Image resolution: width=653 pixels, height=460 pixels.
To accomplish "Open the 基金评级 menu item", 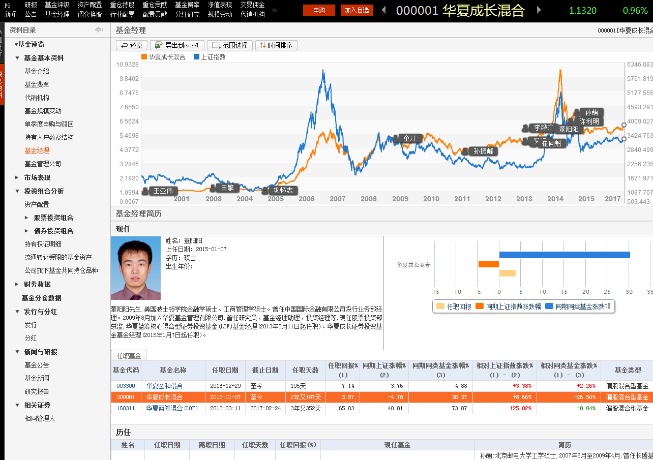I will pos(56,5).
